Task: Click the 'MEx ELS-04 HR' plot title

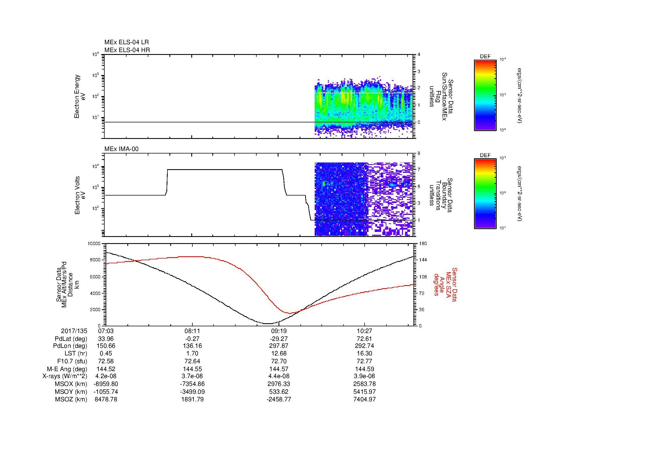Action: (x=127, y=50)
